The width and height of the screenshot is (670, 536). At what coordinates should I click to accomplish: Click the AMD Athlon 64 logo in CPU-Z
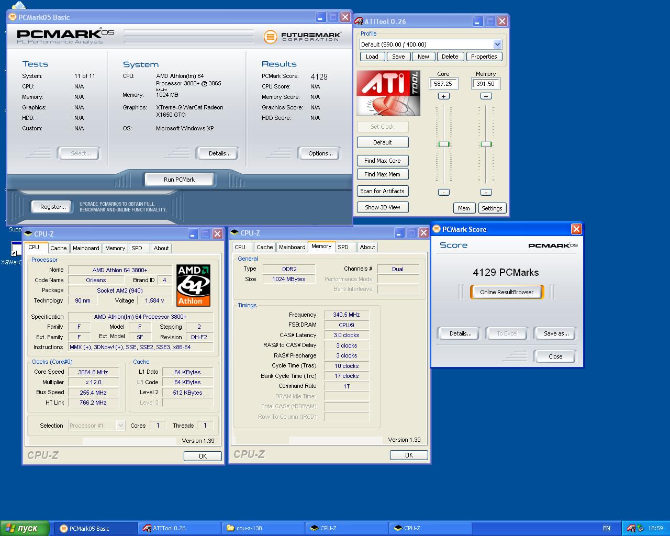pos(193,285)
